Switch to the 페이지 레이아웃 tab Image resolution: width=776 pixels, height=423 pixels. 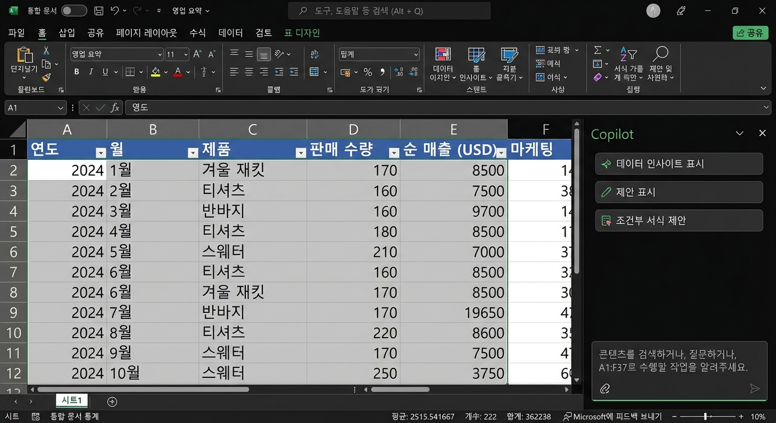[x=147, y=33]
